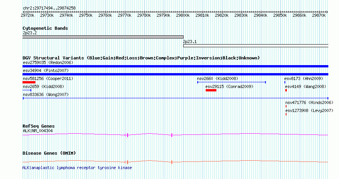Image resolution: width=339 pixels, height=179 pixels.
Task: Click the esv29115 (Conrad2009) label
Action: [x=229, y=86]
